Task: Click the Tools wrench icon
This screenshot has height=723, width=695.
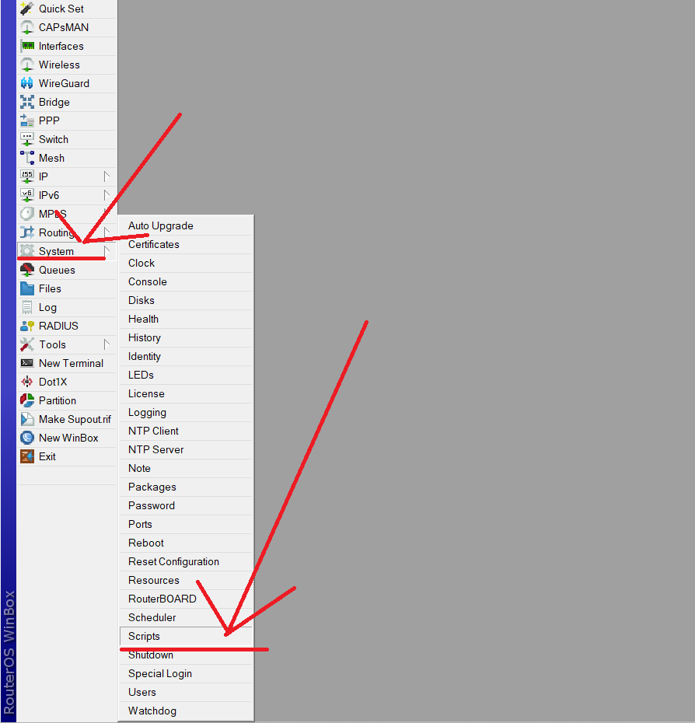Action: coord(27,345)
